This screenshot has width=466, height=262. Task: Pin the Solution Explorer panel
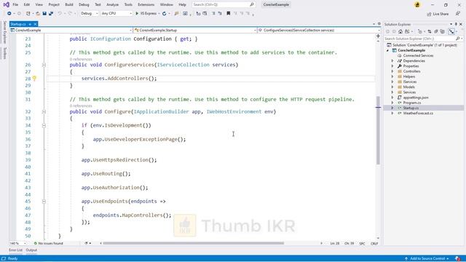(x=456, y=24)
